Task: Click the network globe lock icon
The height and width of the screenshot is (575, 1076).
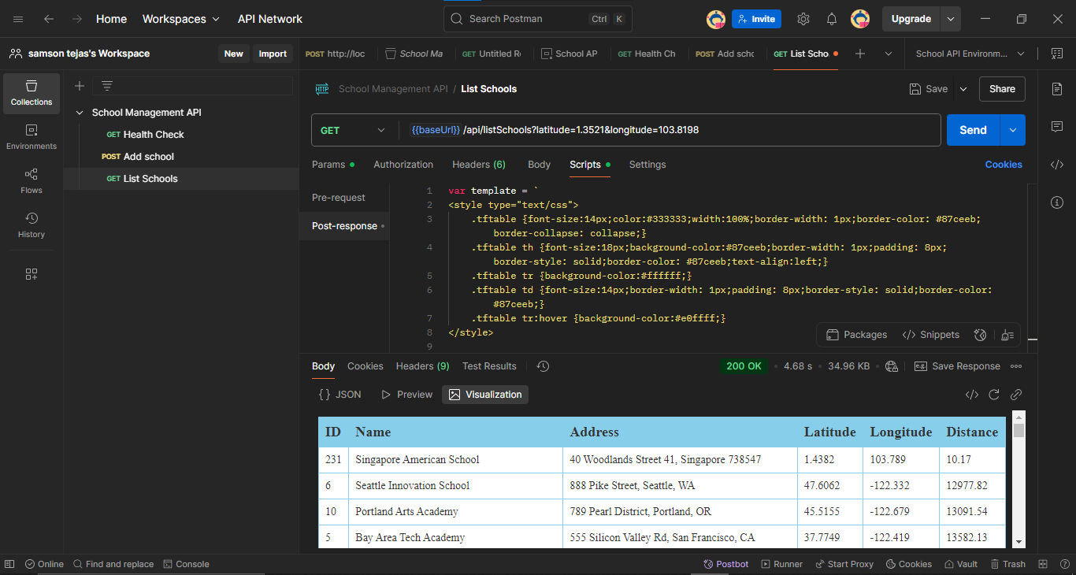Action: (x=892, y=366)
